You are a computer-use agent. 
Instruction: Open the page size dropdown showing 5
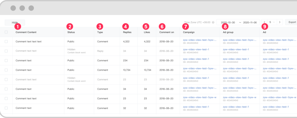(272, 22)
